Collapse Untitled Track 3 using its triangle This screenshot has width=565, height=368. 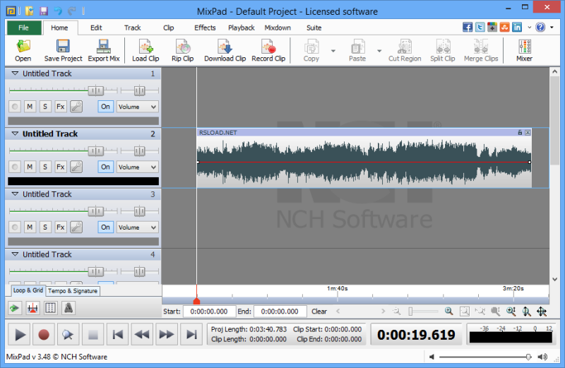pos(15,194)
